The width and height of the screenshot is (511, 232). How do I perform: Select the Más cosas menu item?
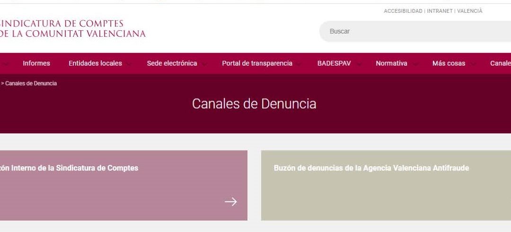tap(449, 63)
